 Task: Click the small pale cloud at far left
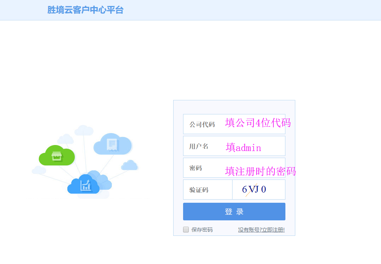(x=39, y=170)
